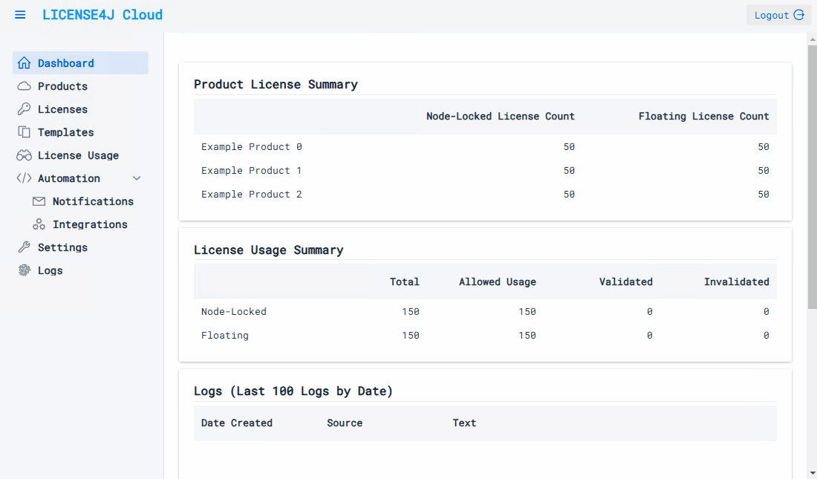The image size is (817, 479).
Task: Click the Date Created column header
Action: click(x=236, y=423)
